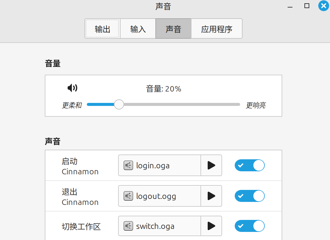Open the 应用程序 tab

(217, 28)
